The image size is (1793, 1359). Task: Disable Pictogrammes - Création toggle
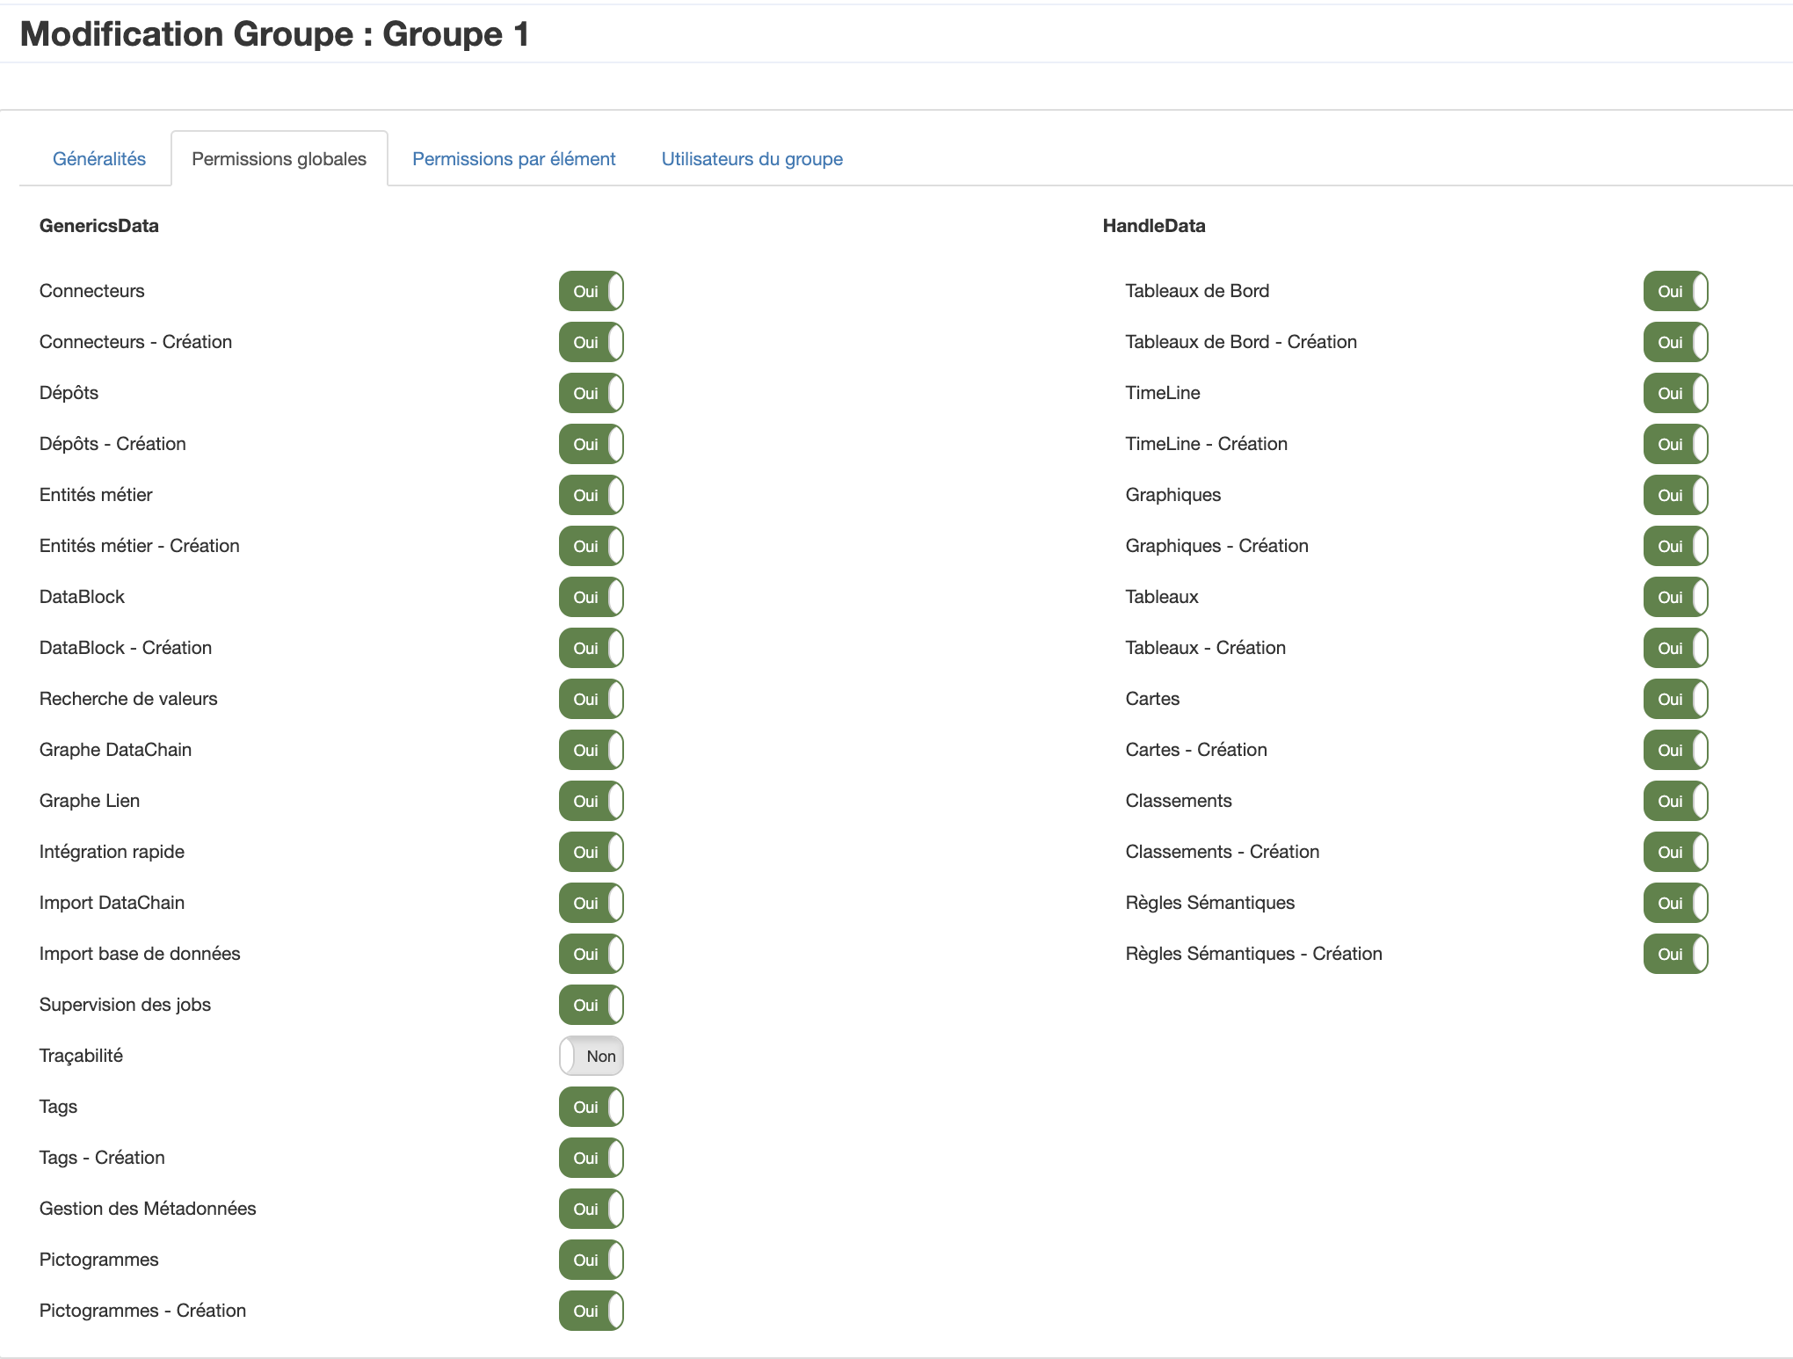[591, 1311]
